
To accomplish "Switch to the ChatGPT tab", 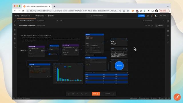I will (x=41, y=21).
